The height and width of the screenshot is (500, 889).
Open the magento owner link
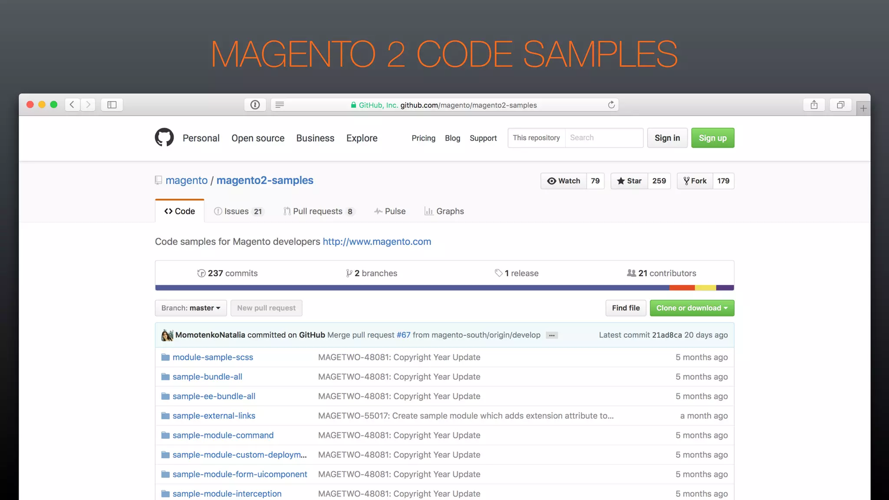[187, 180]
